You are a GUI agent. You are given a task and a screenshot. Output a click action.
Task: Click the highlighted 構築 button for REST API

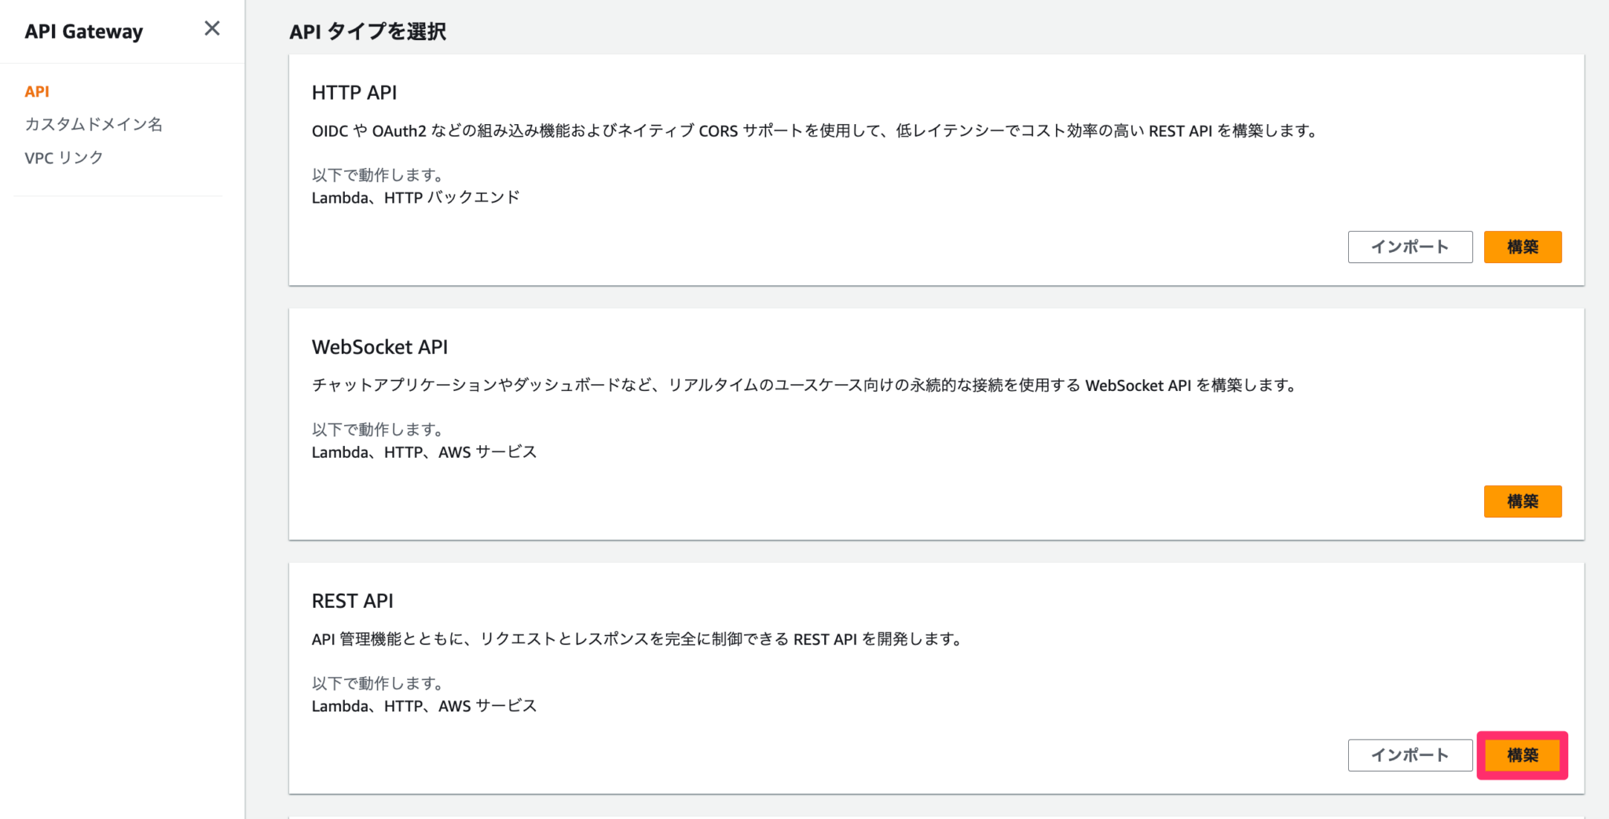(x=1522, y=755)
